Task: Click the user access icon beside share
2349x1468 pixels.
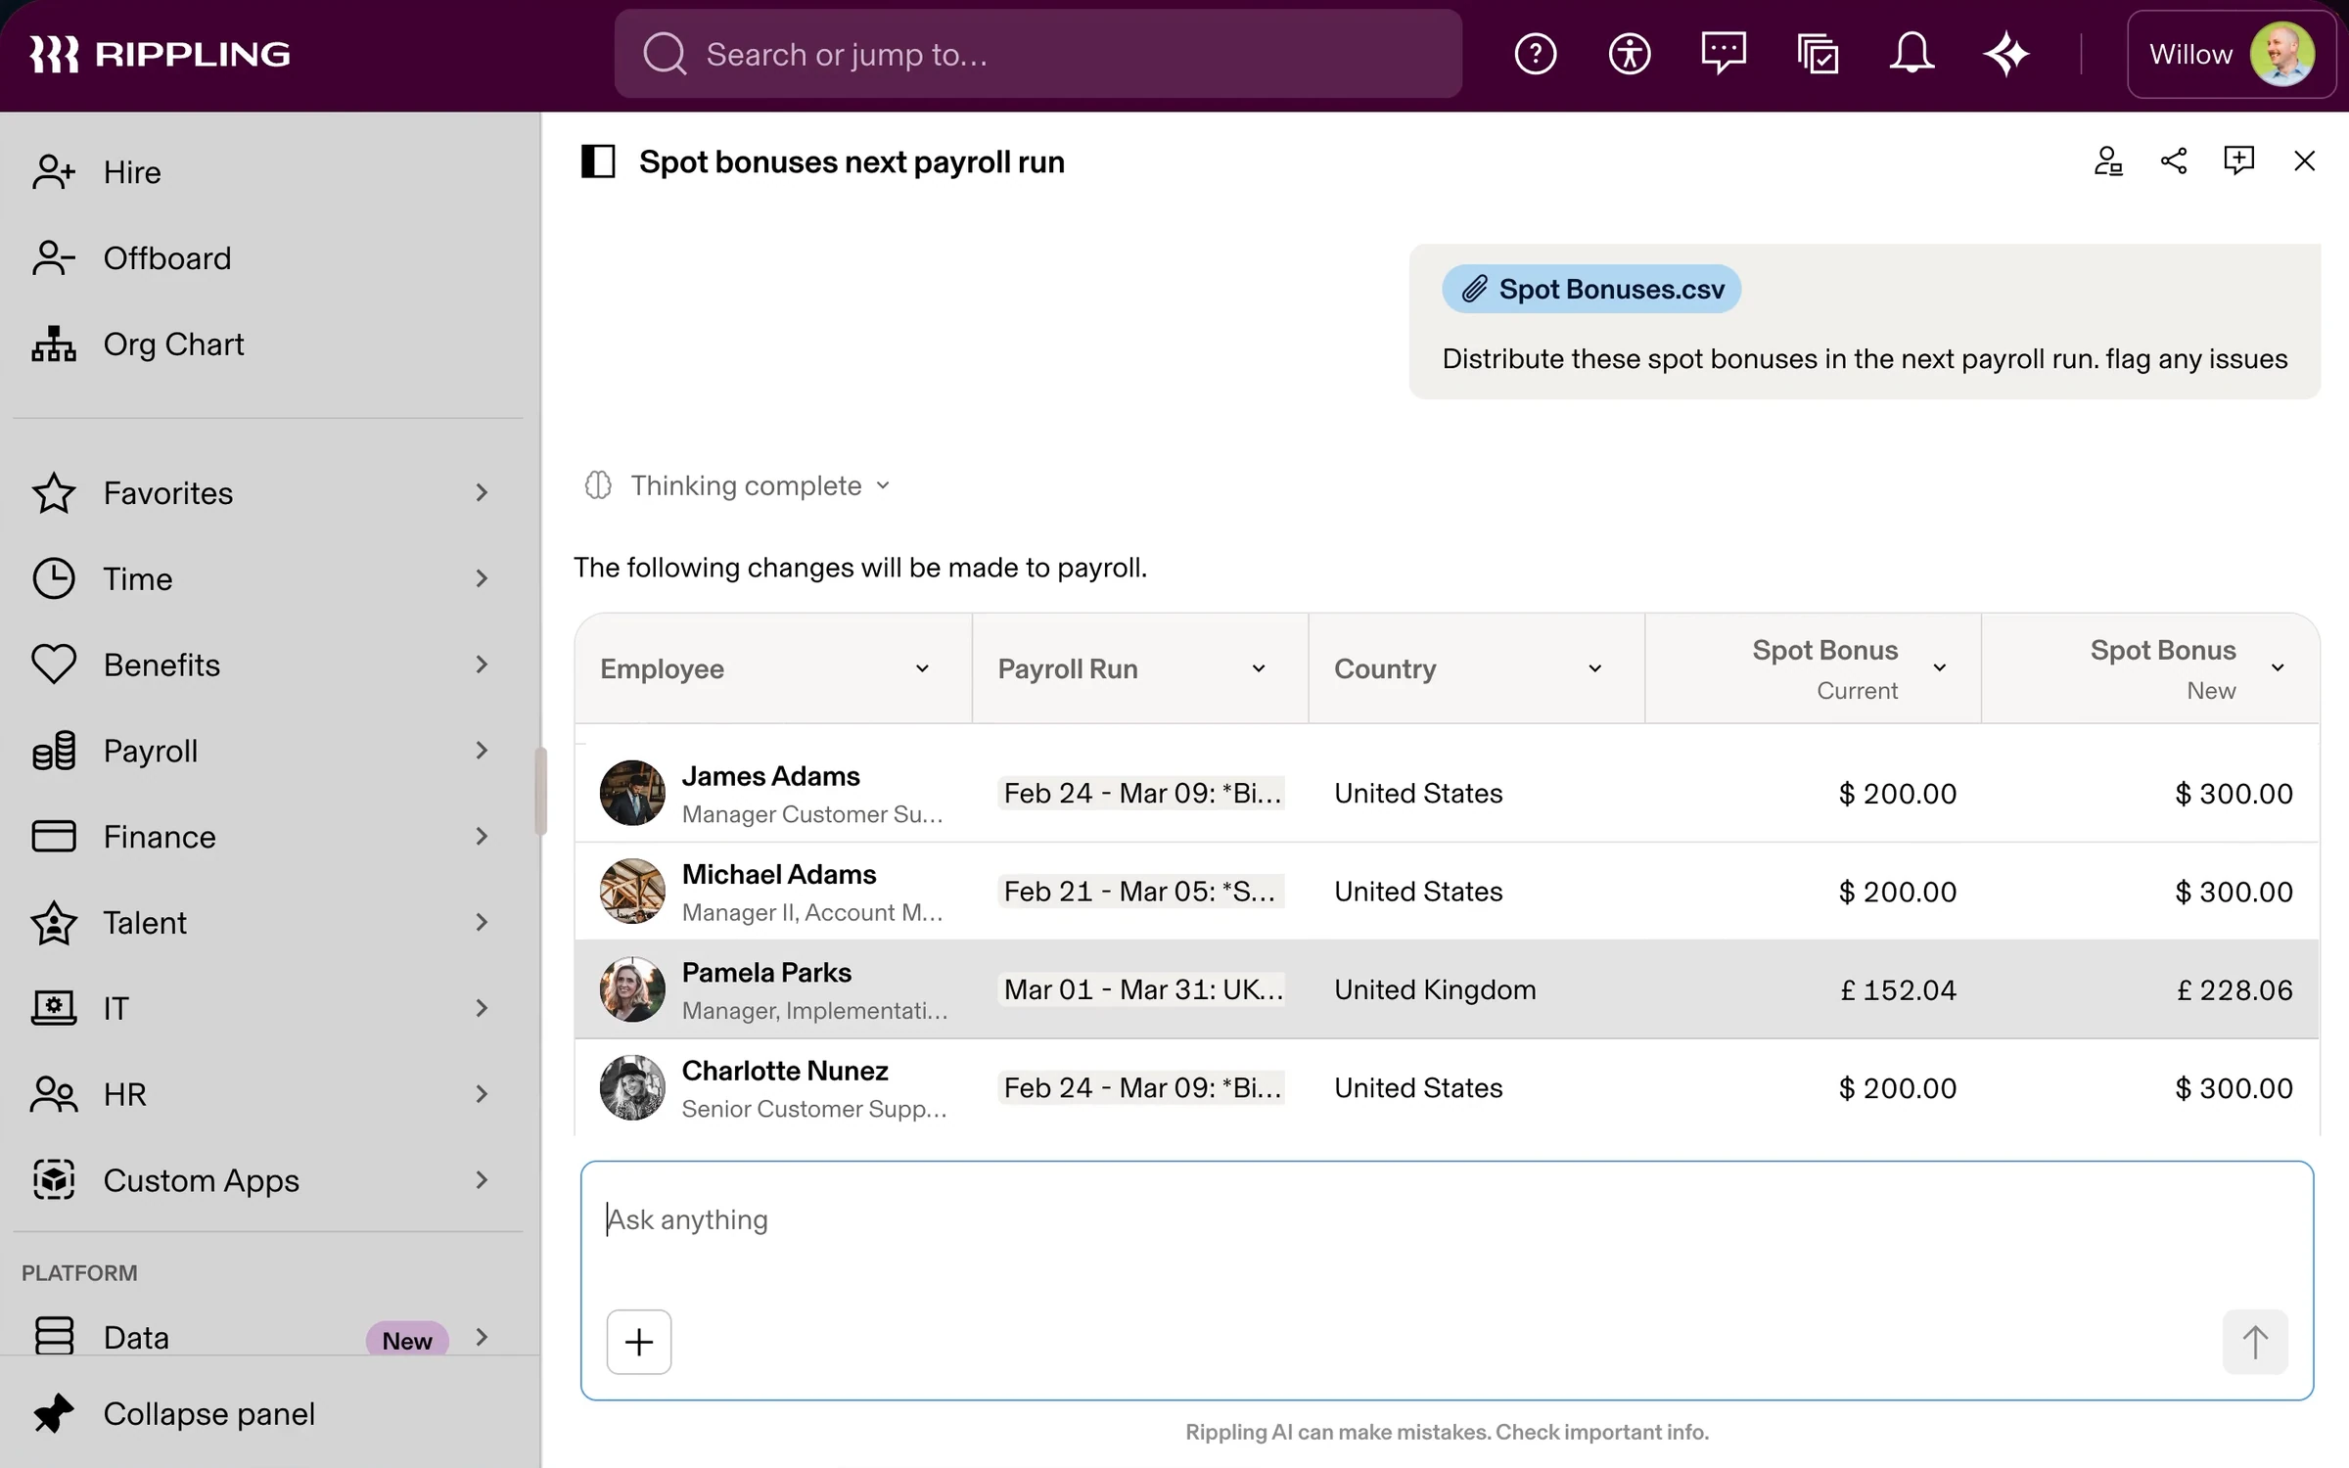Action: 2108,161
